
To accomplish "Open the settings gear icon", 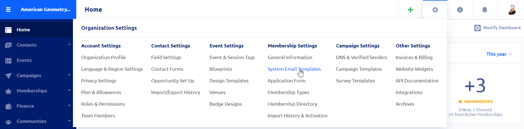I will 435,10.
